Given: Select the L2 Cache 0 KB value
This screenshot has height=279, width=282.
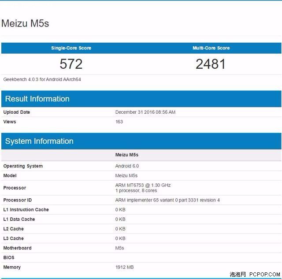Looking at the screenshot, I should pyautogui.click(x=120, y=229).
